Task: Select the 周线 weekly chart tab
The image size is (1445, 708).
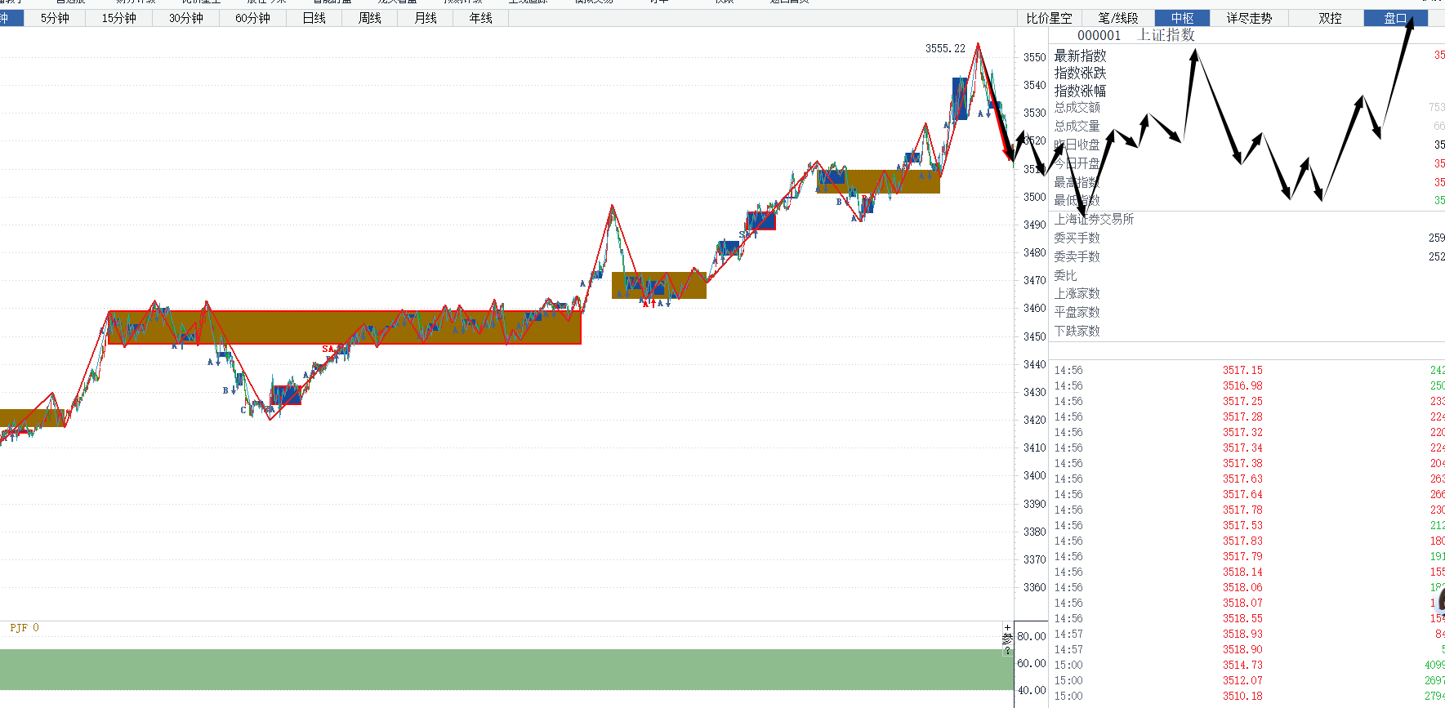Action: (x=369, y=18)
